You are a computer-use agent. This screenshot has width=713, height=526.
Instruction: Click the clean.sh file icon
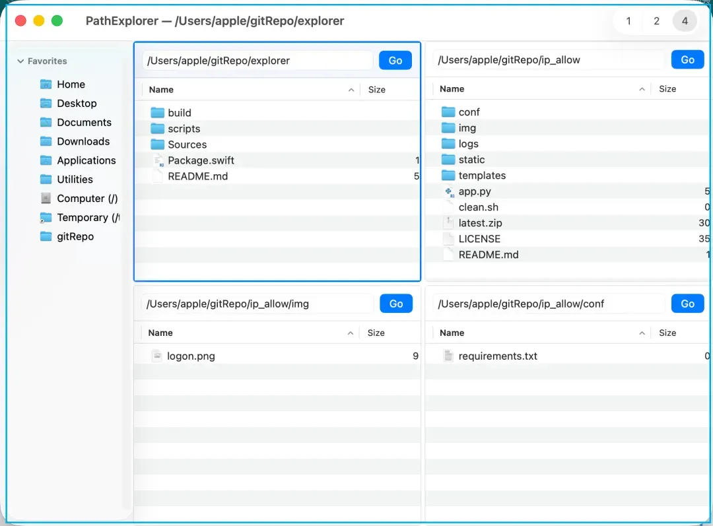click(449, 207)
